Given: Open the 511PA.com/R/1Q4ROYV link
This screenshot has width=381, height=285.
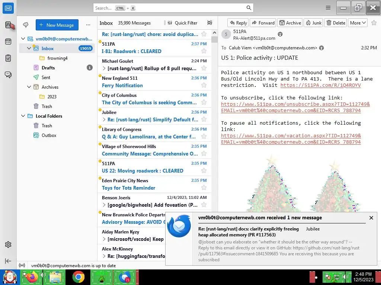Looking at the screenshot, I should 320,85.
